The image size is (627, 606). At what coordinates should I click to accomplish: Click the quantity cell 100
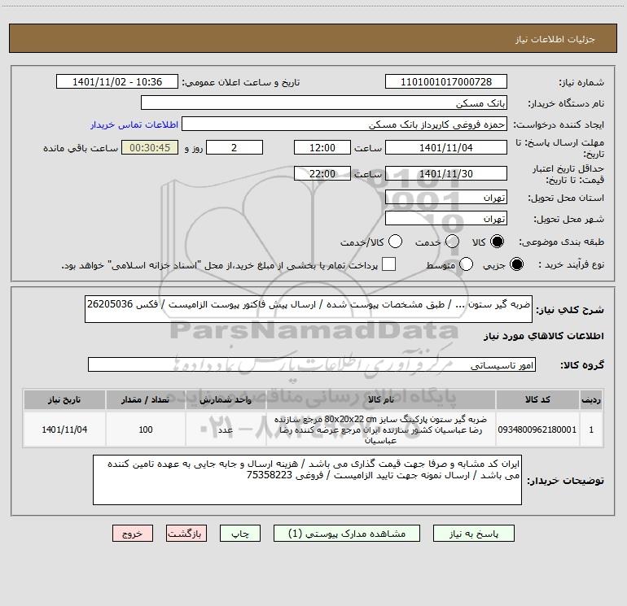point(145,429)
